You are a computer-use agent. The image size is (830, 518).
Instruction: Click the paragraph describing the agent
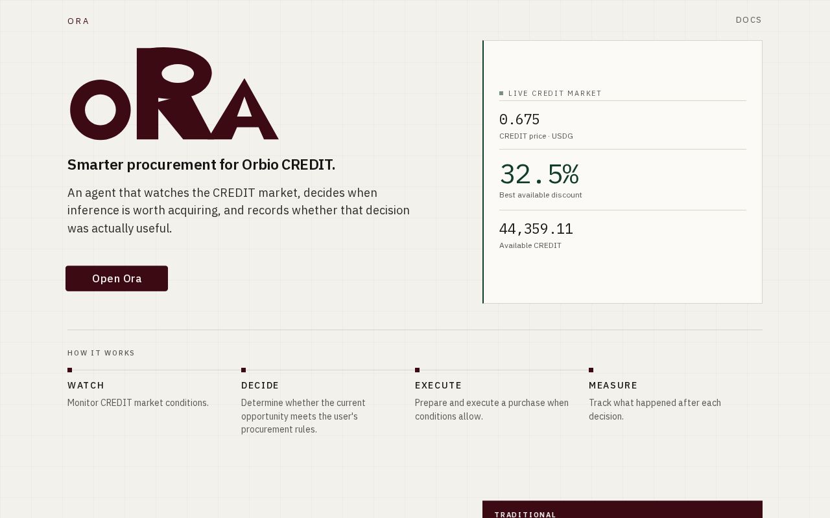239,210
